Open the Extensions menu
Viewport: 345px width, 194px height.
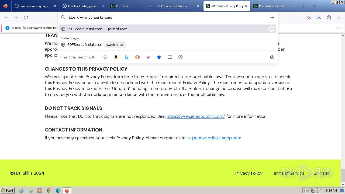point(329,18)
